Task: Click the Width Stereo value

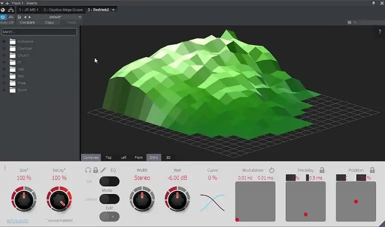Action: coord(142,178)
